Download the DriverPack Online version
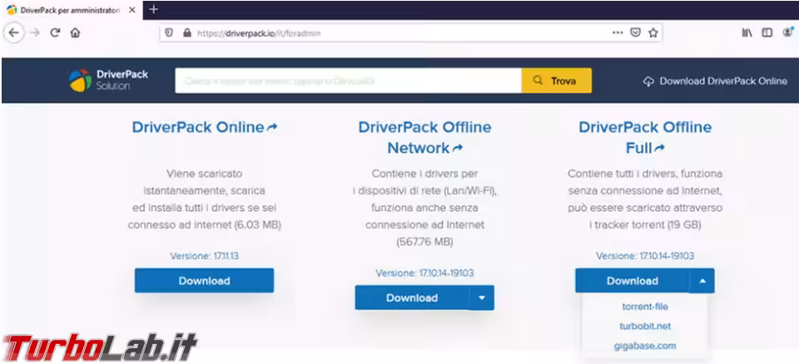This screenshot has height=364, width=799. coord(205,281)
